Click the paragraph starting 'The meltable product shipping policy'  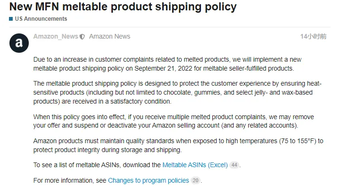[x=177, y=92]
